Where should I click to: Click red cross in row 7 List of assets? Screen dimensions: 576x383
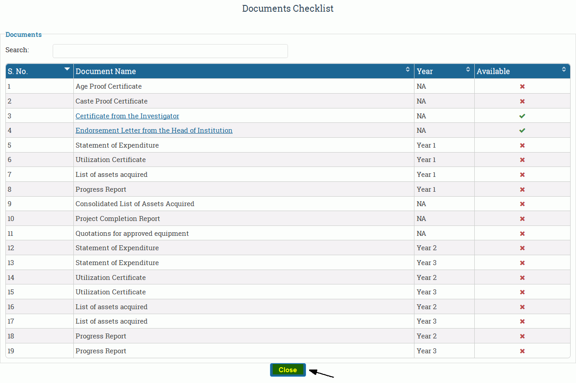(522, 175)
